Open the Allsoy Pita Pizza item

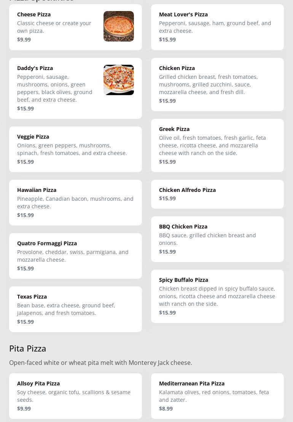(x=75, y=396)
